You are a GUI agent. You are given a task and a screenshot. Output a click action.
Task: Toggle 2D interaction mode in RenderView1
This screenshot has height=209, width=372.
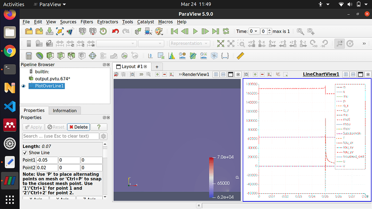pos(141,75)
